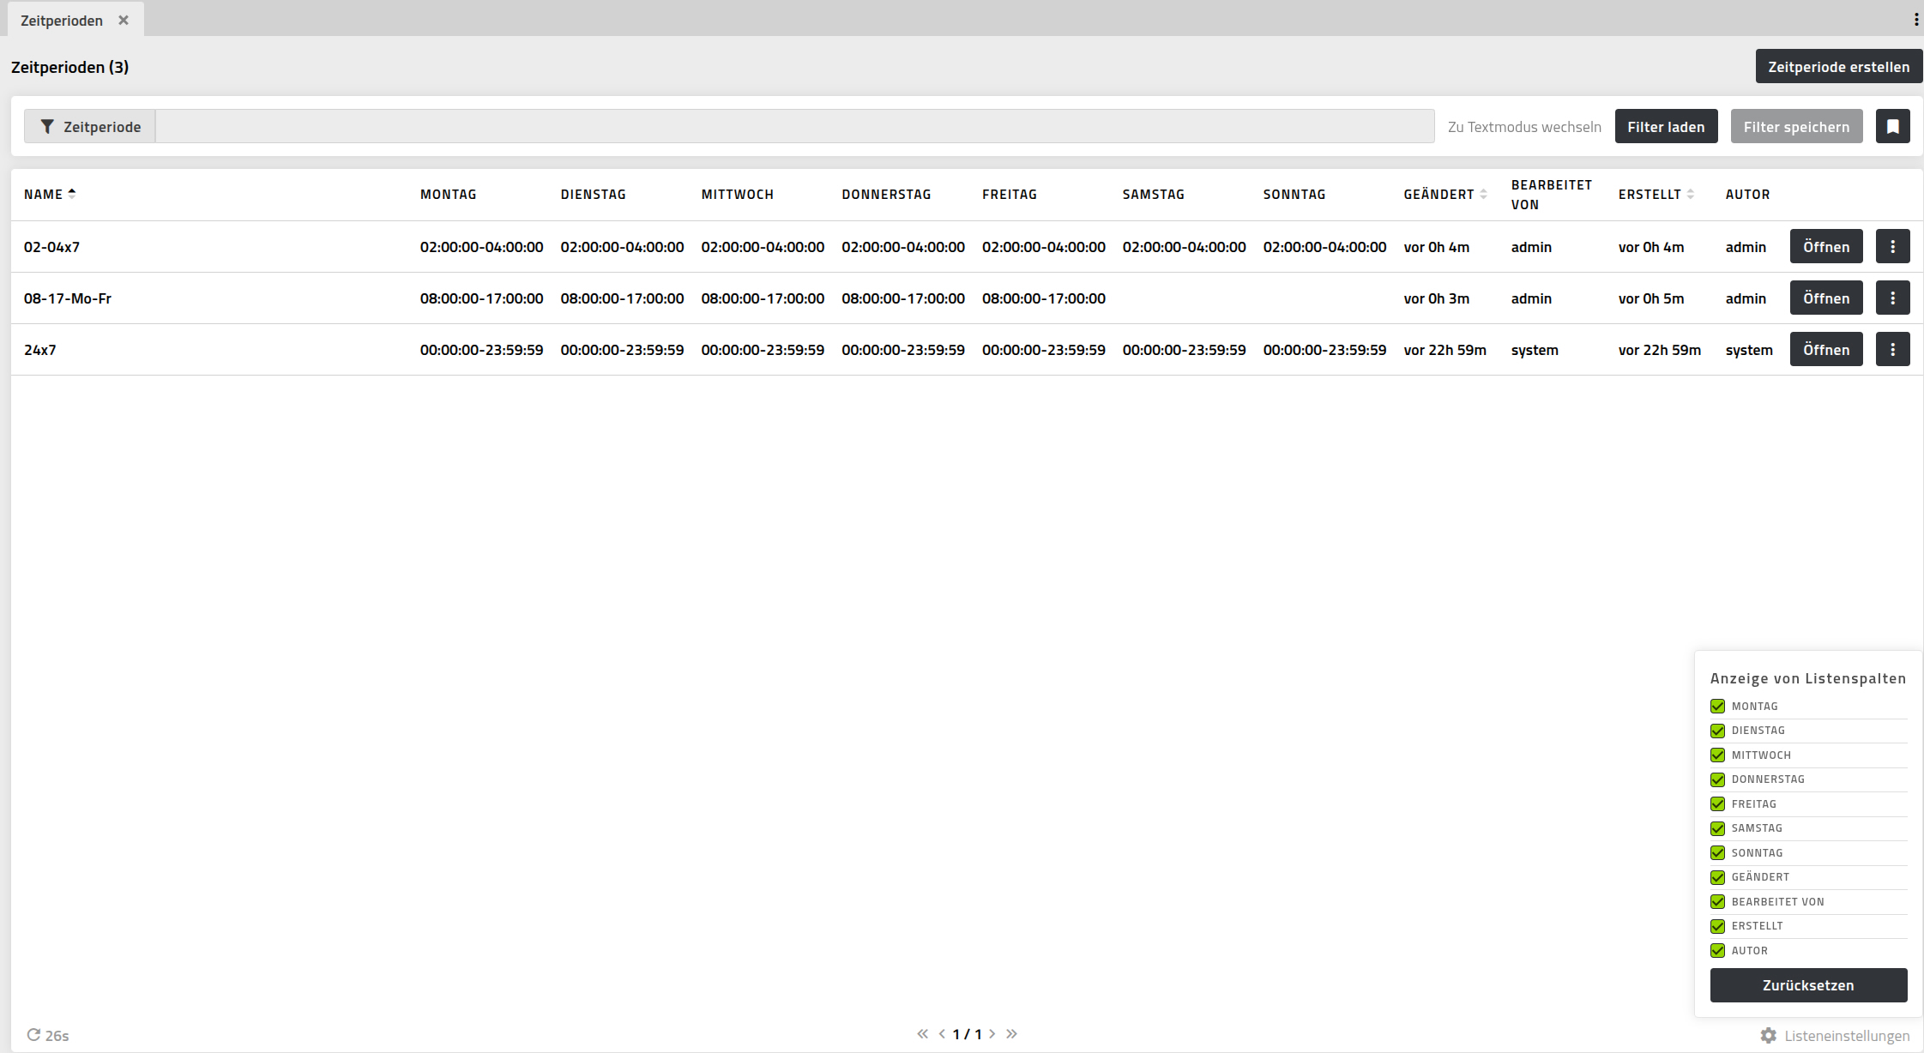This screenshot has height=1053, width=1924.
Task: Uncheck the Samstag column checkbox
Action: point(1717,828)
